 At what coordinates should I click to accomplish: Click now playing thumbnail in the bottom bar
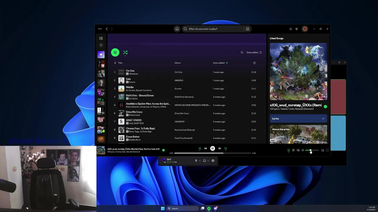101,150
